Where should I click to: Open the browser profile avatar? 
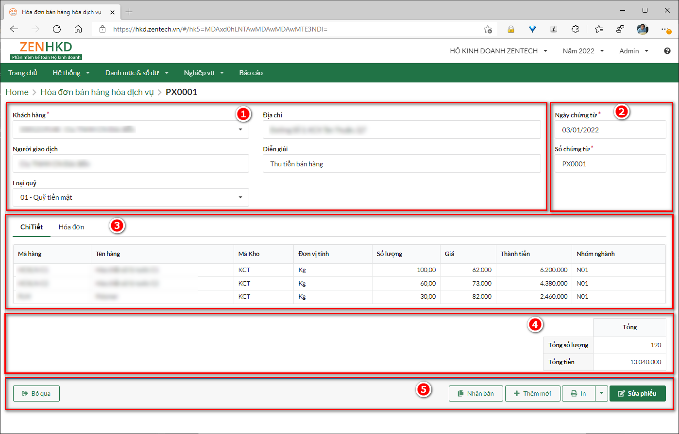[x=642, y=29]
